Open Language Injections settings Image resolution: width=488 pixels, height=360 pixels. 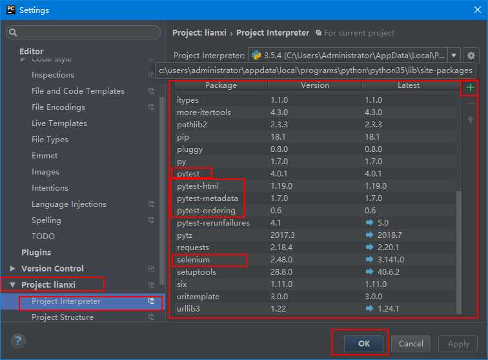[69, 204]
